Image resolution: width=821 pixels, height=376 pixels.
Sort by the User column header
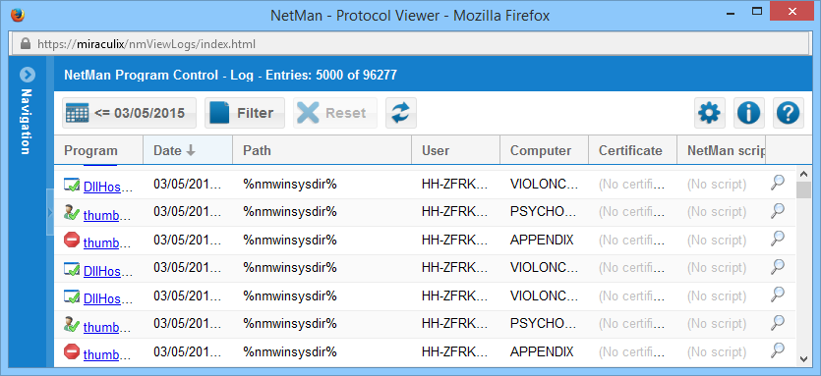455,150
